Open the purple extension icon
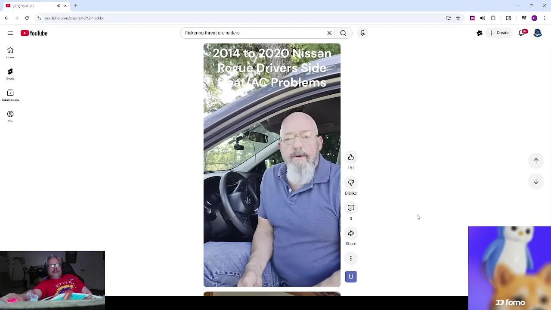 pos(472,18)
